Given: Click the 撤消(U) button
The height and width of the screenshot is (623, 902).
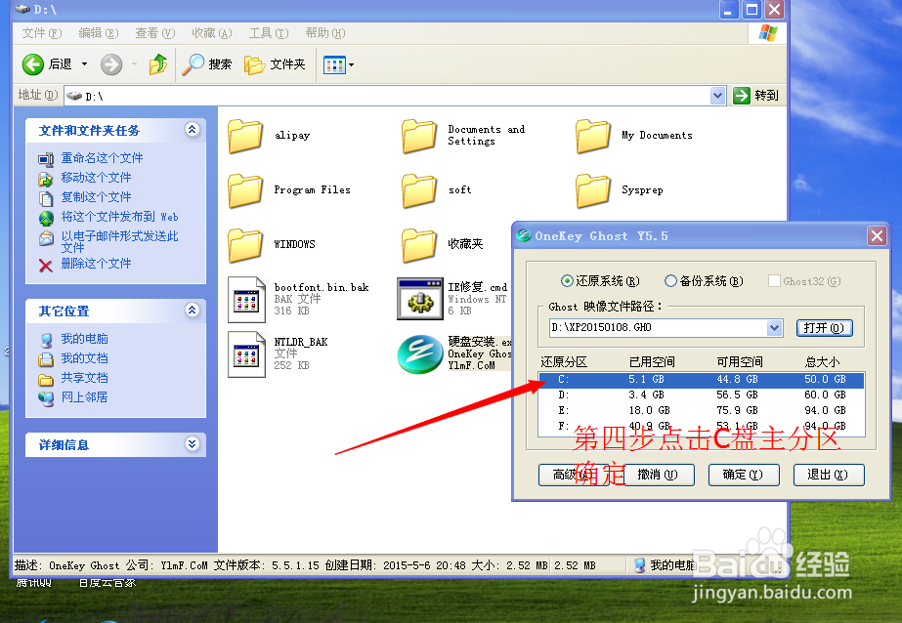Looking at the screenshot, I should 658,475.
